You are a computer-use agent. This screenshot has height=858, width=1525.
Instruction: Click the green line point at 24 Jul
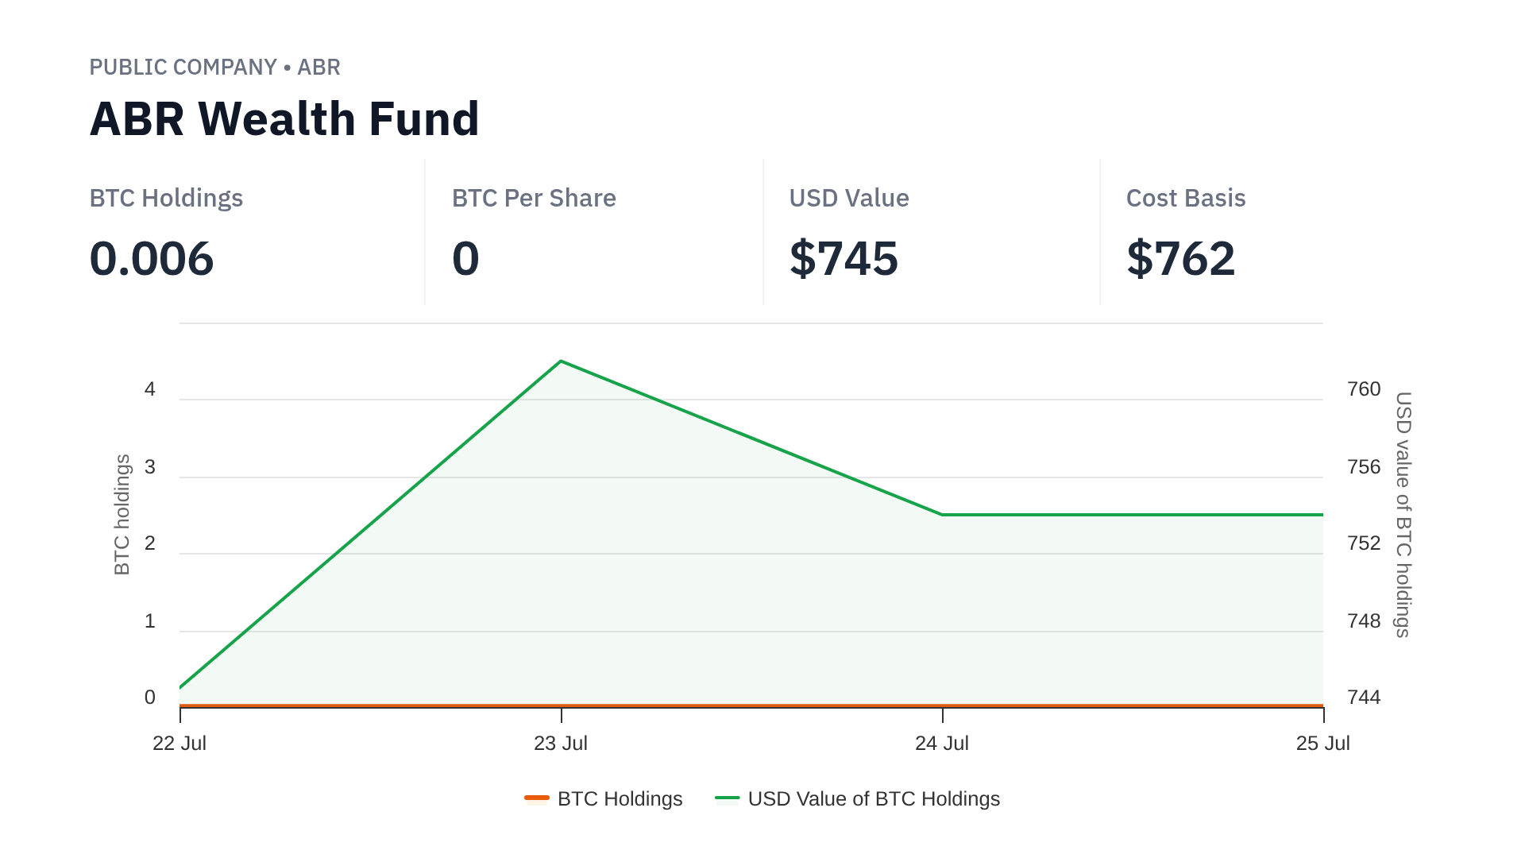943,515
